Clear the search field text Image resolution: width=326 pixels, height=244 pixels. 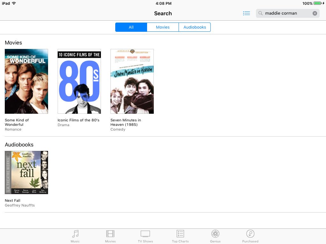click(315, 13)
